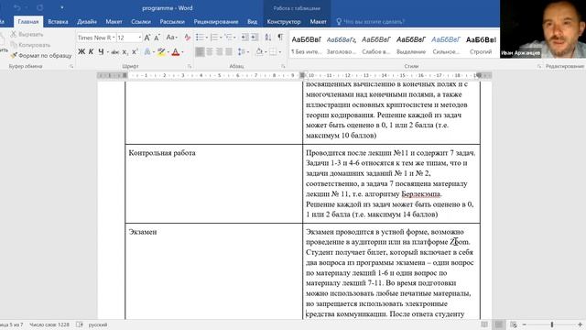Open Styles pane launcher
The height and width of the screenshot is (330, 586).
[539, 66]
